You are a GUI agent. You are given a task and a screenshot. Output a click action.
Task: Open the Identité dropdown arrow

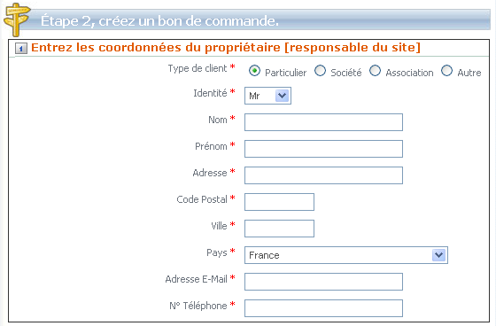click(282, 96)
